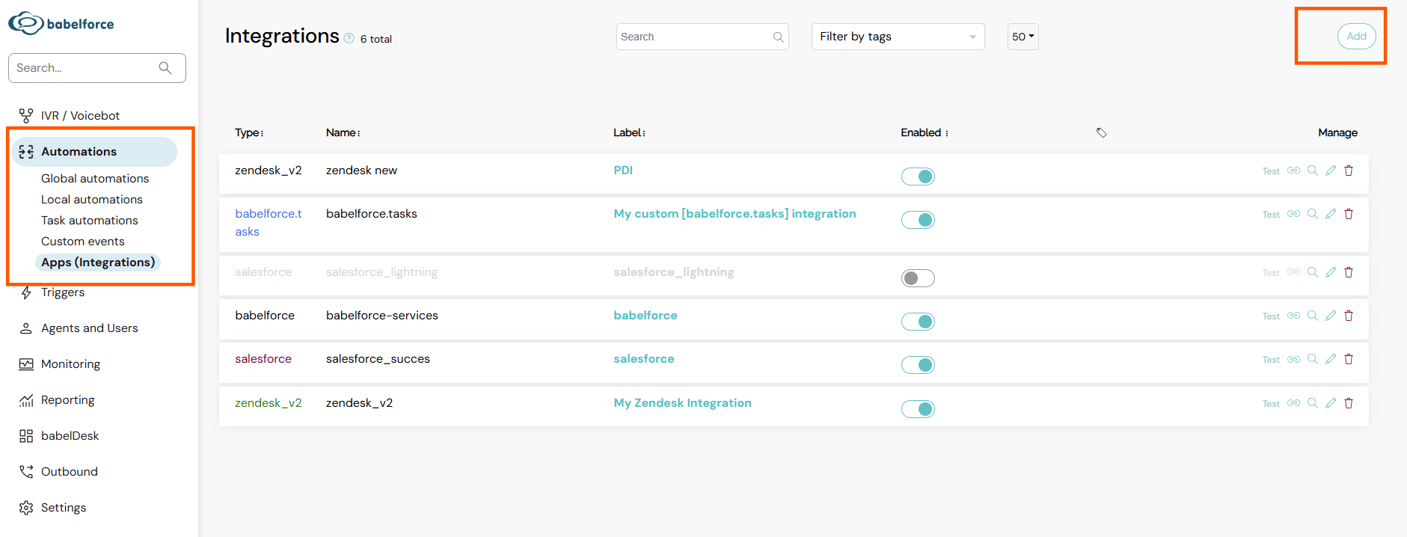Click the link icon for the zendesk_v2 row
This screenshot has width=1407, height=537.
pos(1293,403)
